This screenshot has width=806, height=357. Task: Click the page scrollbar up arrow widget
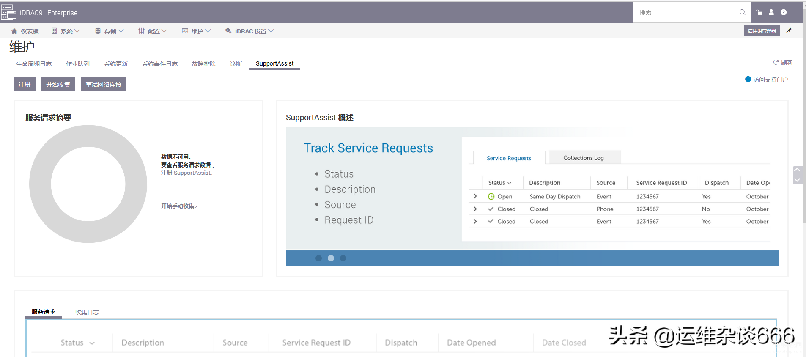point(797,170)
